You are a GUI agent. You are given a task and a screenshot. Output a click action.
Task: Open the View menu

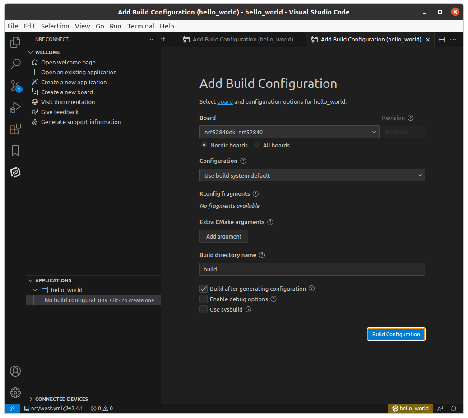83,26
